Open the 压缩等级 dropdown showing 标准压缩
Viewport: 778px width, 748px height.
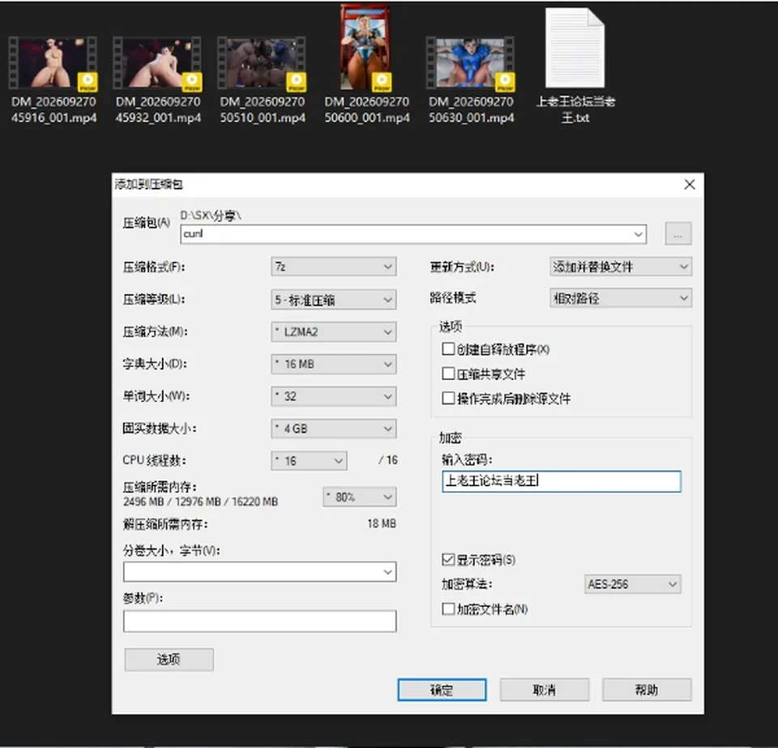coord(333,300)
